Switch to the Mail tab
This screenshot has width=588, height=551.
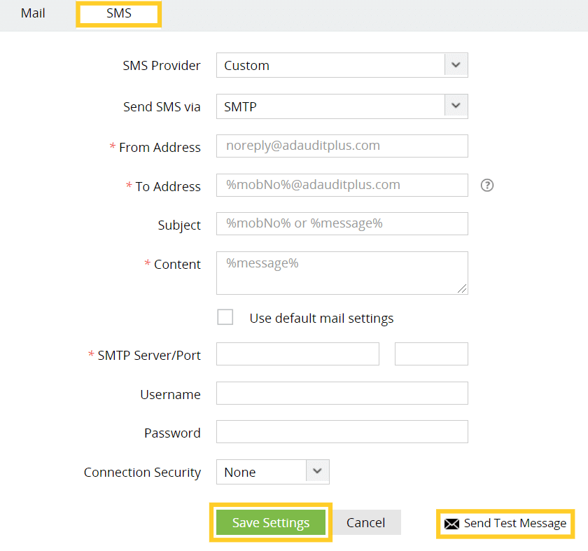click(x=33, y=13)
